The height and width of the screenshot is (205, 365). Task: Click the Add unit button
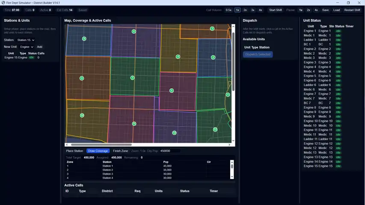[39, 47]
